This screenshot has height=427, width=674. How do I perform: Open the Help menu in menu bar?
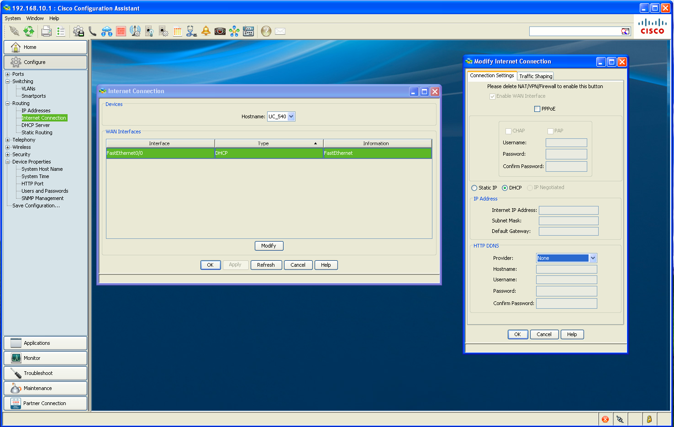pyautogui.click(x=54, y=18)
